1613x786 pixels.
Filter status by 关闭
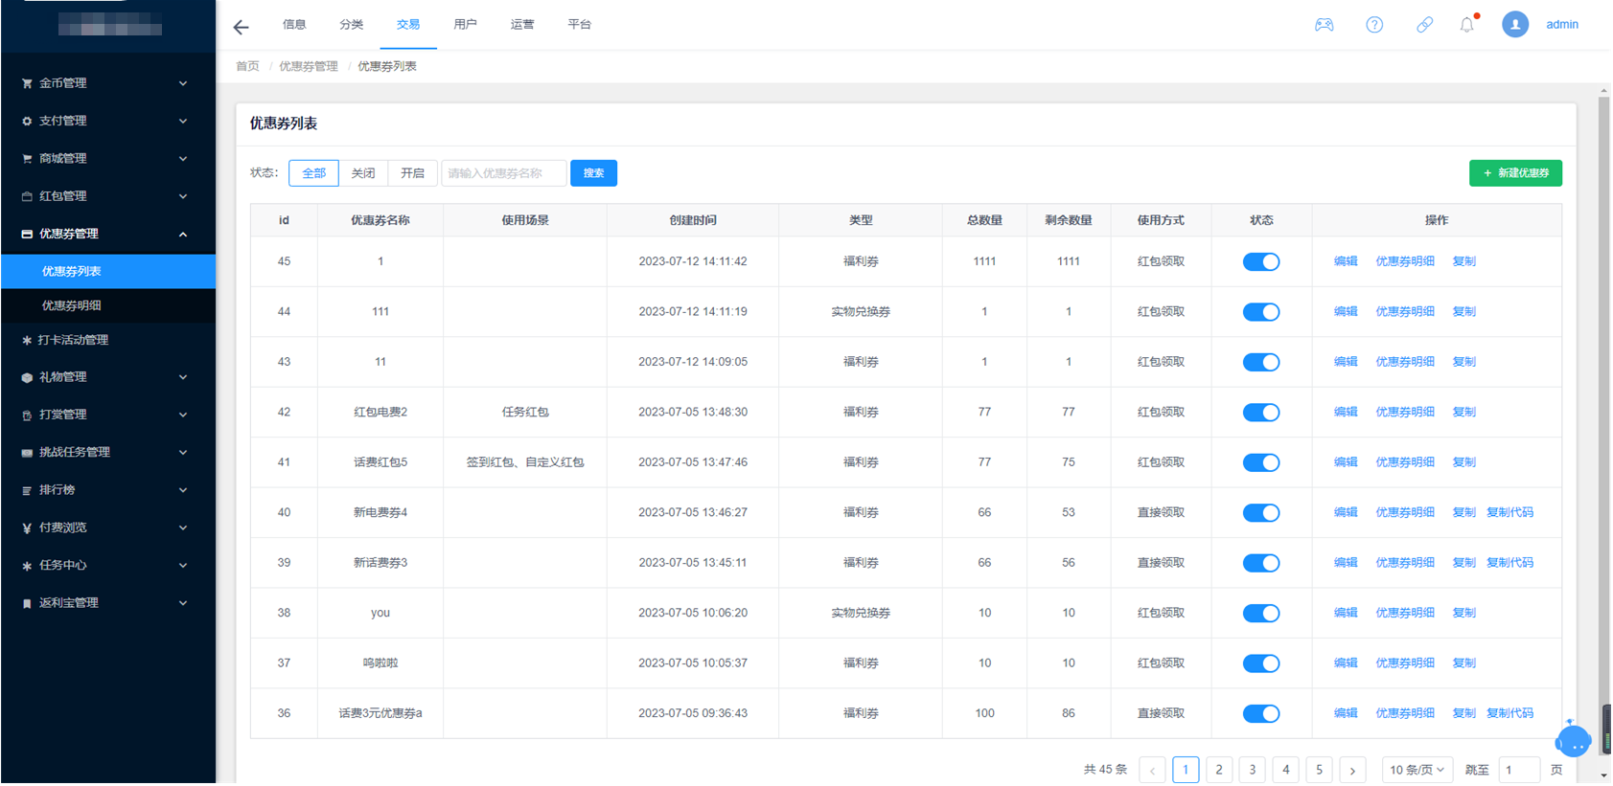(x=363, y=173)
